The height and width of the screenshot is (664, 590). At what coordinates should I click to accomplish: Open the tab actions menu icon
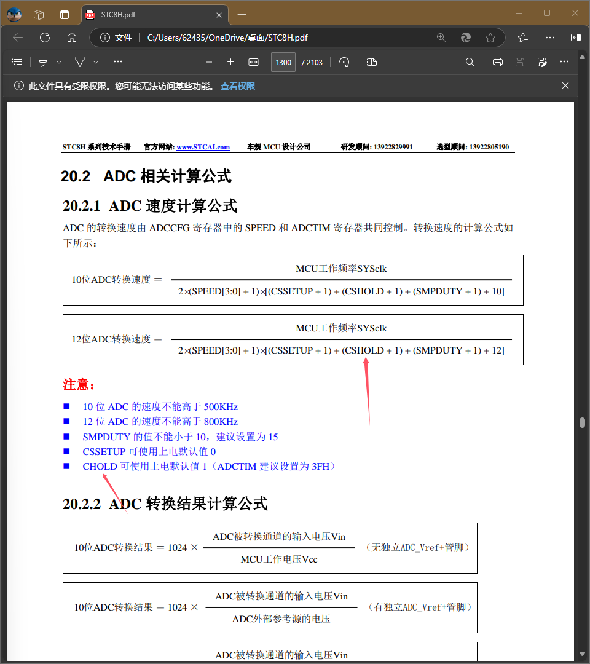(x=65, y=15)
